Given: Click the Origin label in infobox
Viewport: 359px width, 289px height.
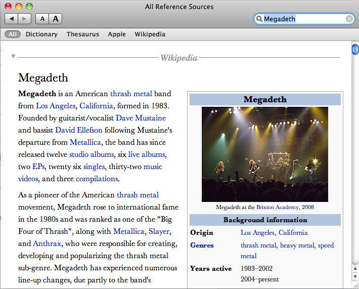Looking at the screenshot, I should point(202,233).
